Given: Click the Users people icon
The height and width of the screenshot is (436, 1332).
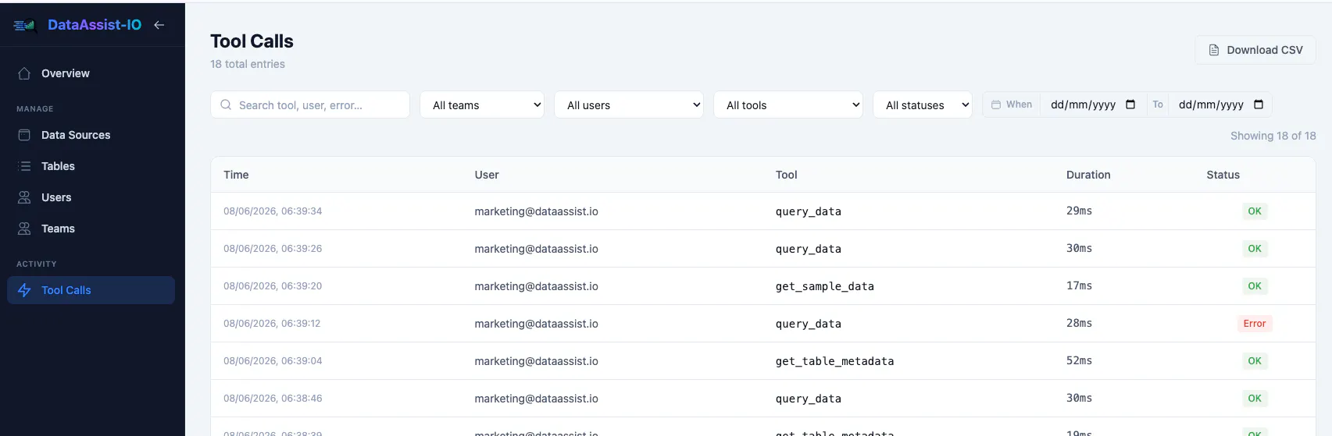Looking at the screenshot, I should click(24, 197).
